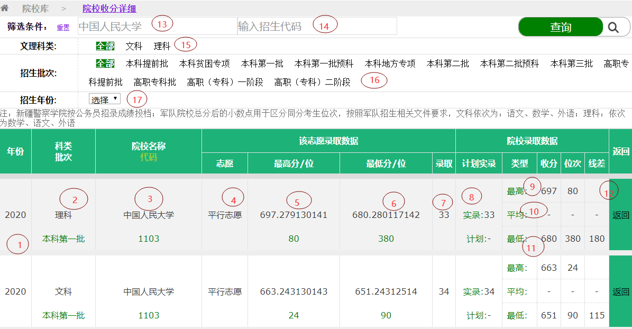Select 理科 subject category filter
Viewport: 632px width, 329px height.
(162, 47)
